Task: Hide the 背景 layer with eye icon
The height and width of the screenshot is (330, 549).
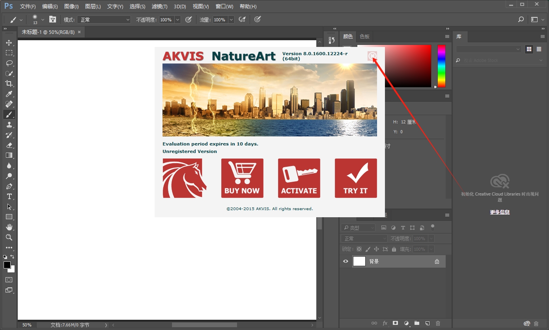Action: [x=345, y=261]
